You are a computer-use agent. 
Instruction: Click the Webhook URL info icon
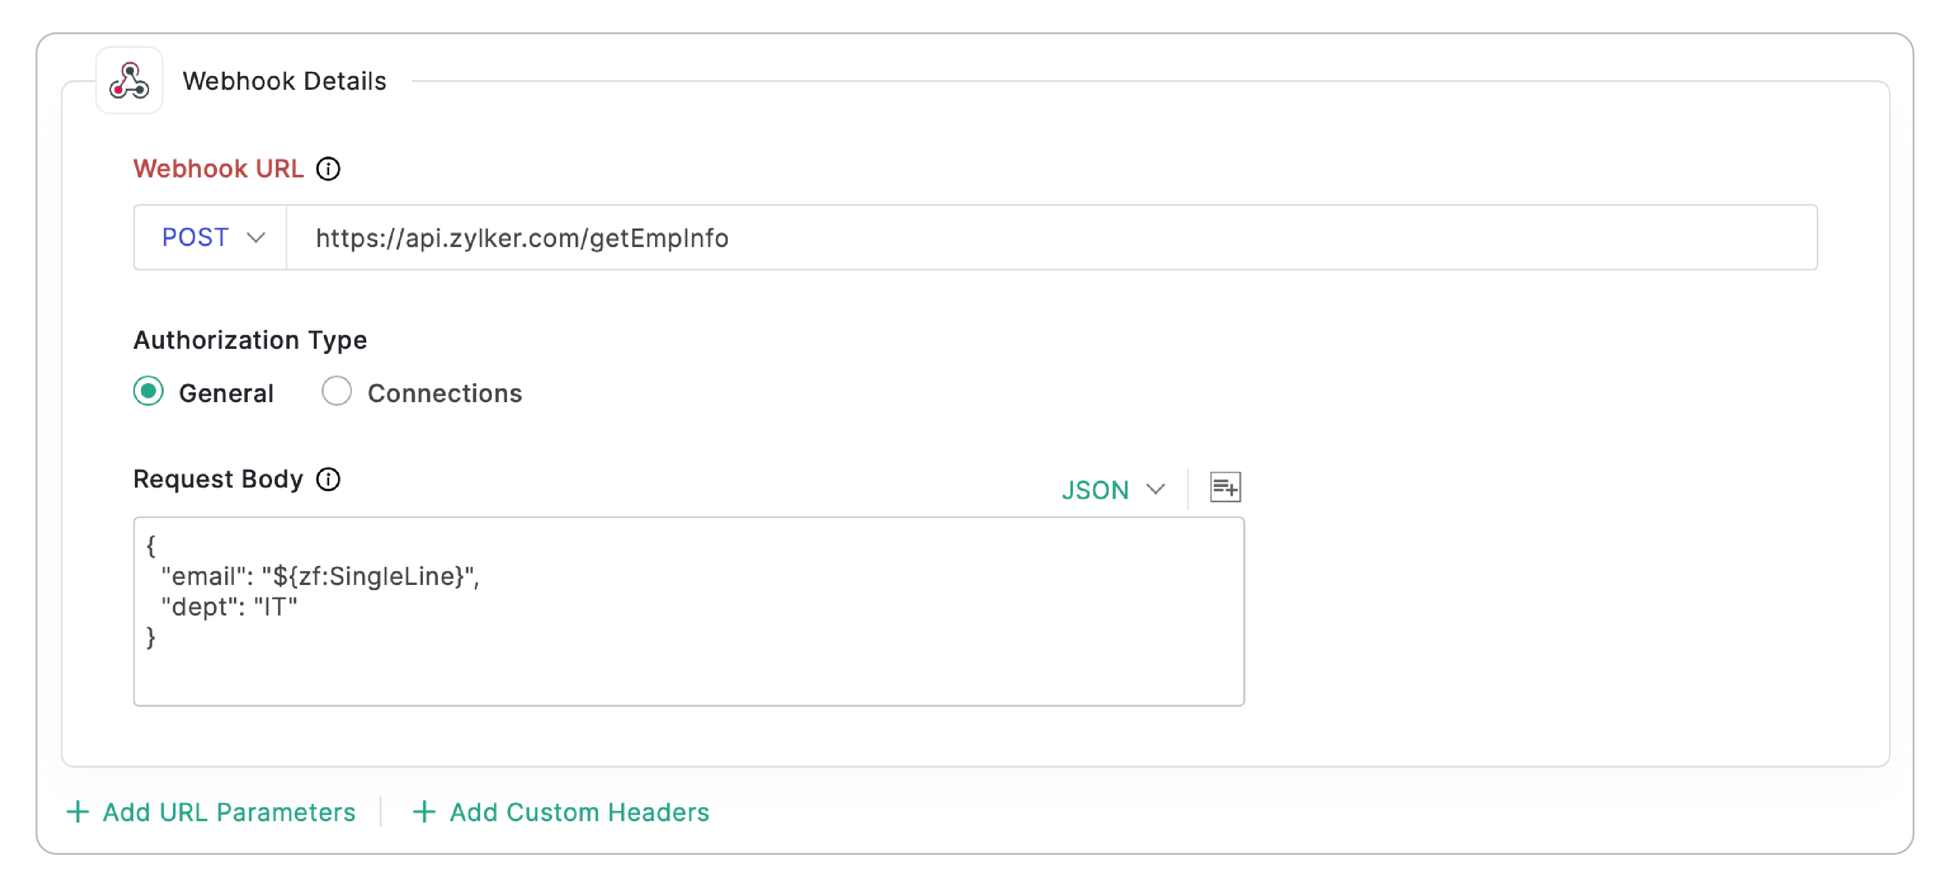click(328, 169)
